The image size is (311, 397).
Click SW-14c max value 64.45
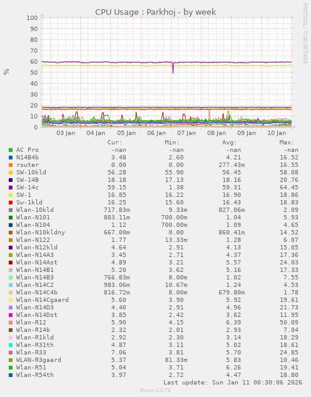[x=289, y=188]
